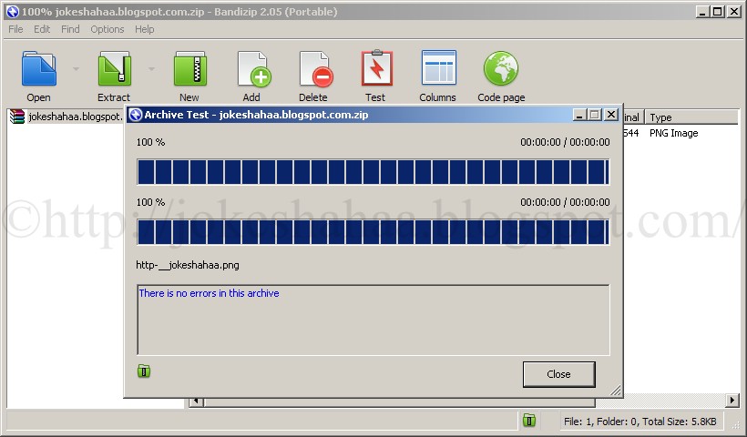
Task: Click the lower 100% progress bar
Action: click(373, 232)
